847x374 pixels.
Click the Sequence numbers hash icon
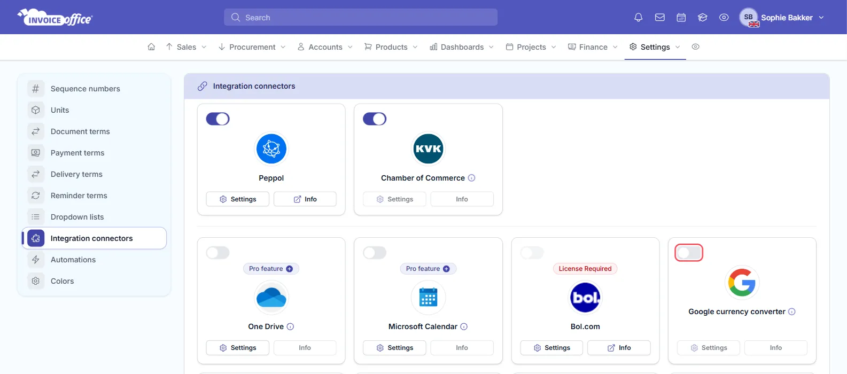[36, 89]
